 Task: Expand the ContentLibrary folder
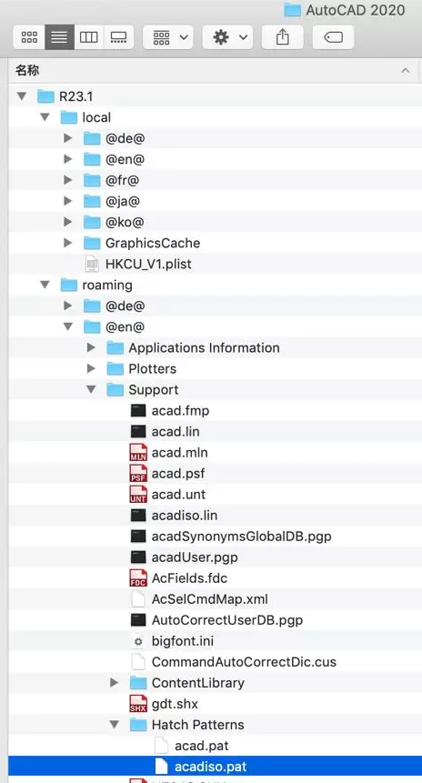[115, 683]
